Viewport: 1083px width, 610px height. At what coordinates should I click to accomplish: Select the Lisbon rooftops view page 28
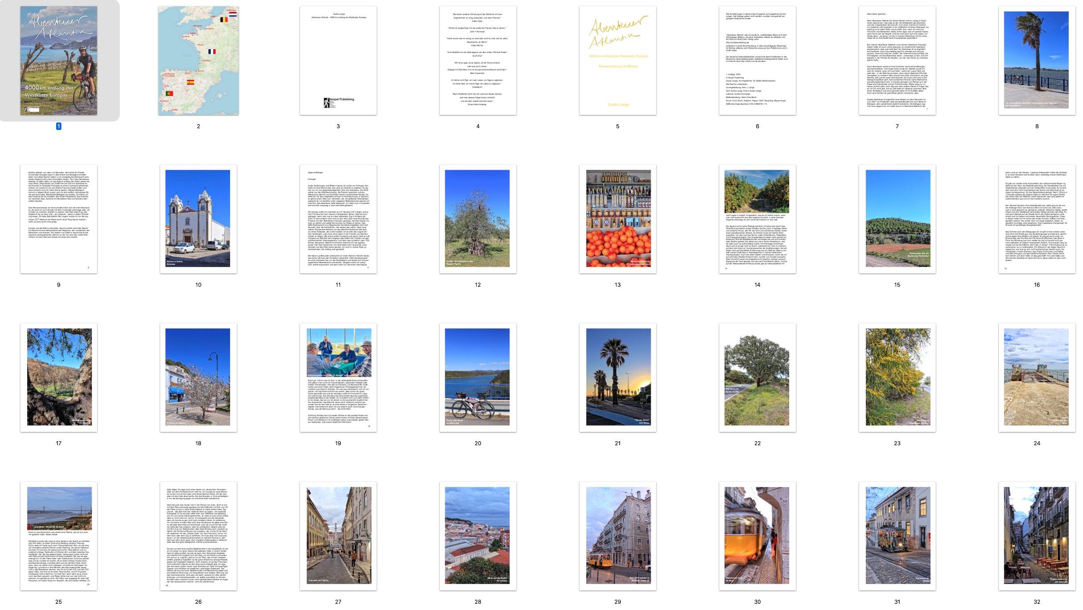coord(478,536)
